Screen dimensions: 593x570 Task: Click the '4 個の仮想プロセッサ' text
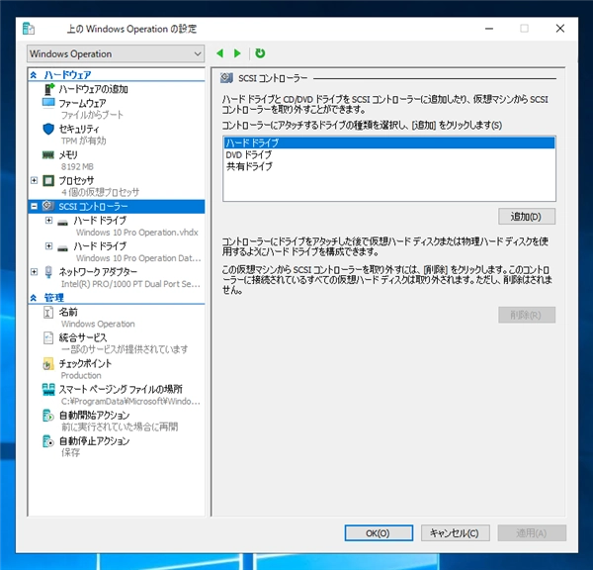tap(100, 192)
